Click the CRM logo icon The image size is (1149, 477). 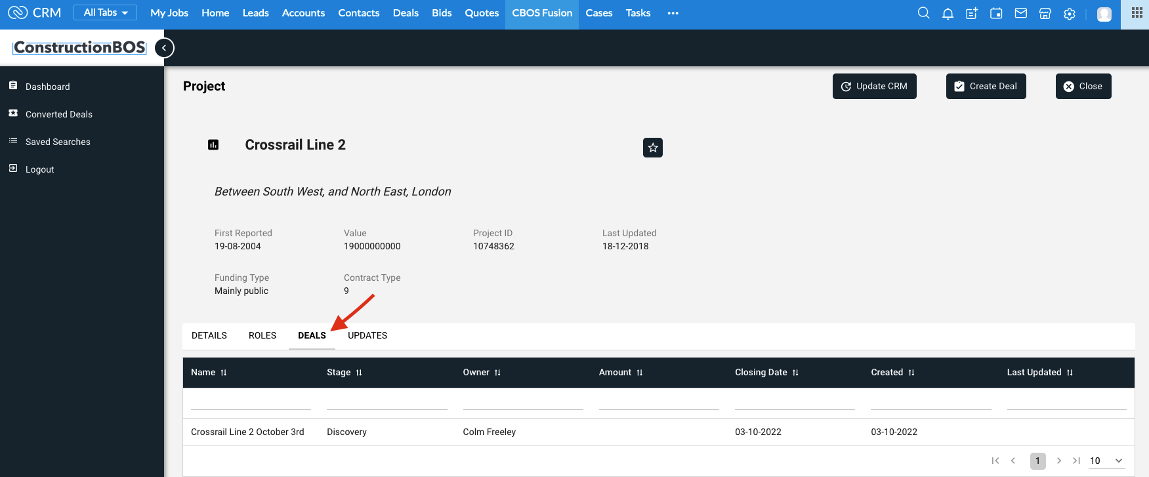(x=18, y=12)
